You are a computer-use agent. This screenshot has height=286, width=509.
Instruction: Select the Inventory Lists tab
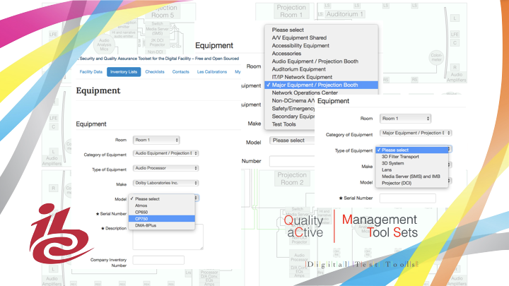(124, 71)
